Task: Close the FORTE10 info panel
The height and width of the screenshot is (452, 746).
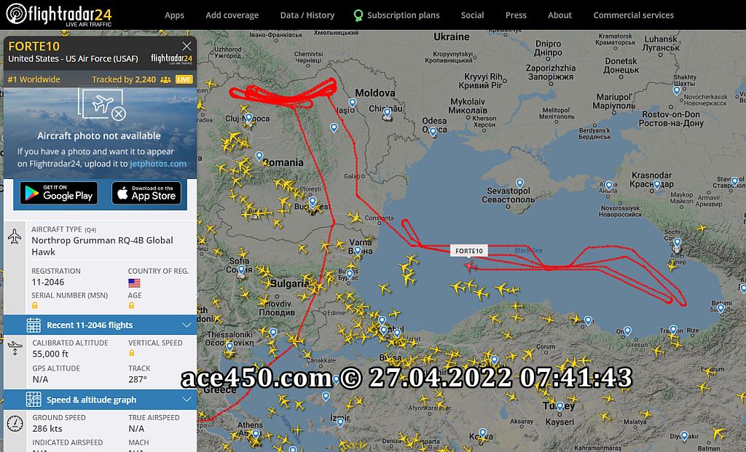Action: pyautogui.click(x=186, y=46)
